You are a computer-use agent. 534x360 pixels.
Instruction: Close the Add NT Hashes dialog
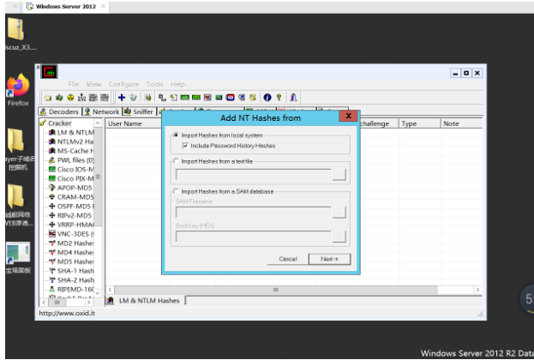click(x=348, y=116)
